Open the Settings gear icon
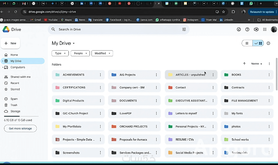This screenshot has width=278, height=165. [x=256, y=29]
